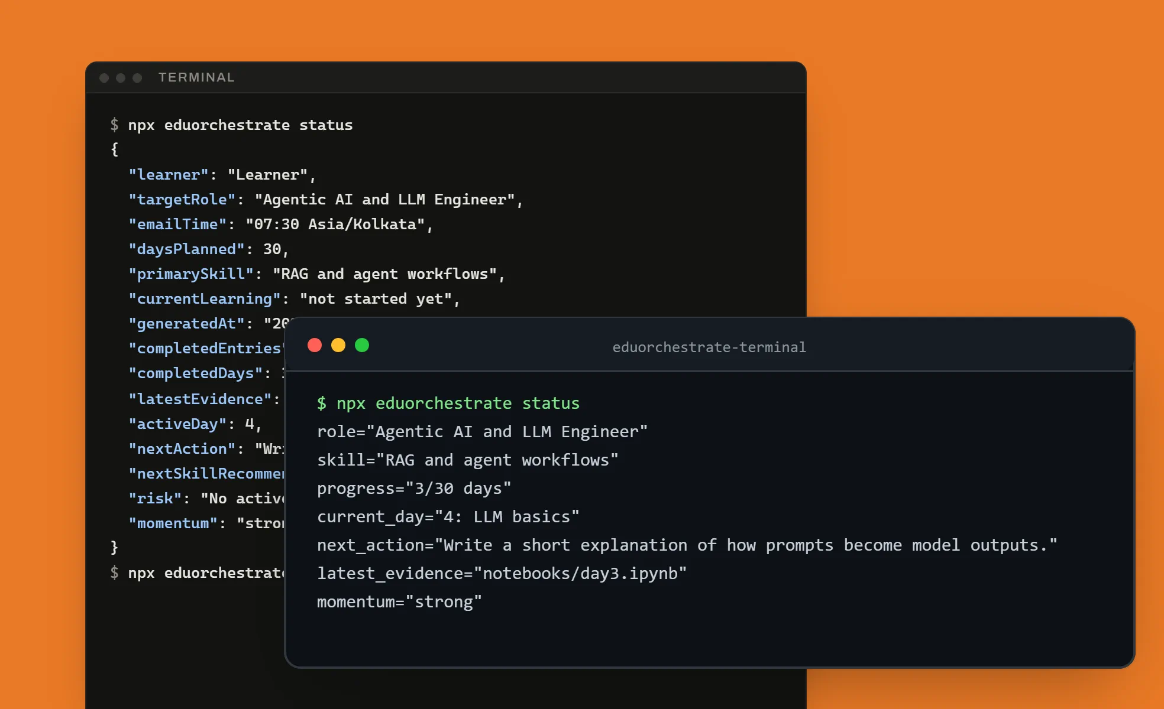Click the third gray dot in the TERMINAL window

137,78
